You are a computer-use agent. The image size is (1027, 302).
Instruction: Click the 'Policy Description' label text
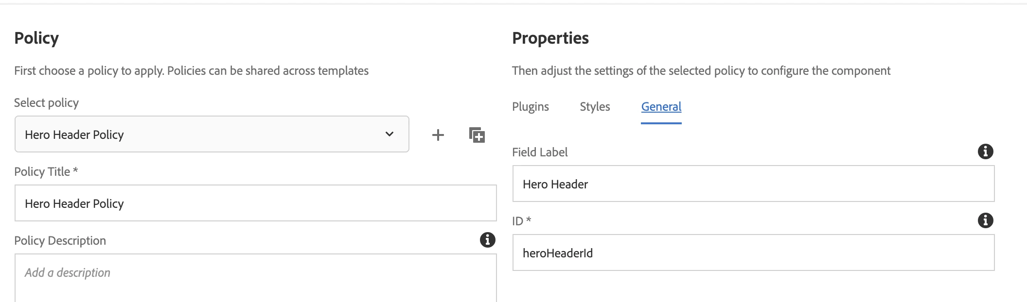pos(60,241)
